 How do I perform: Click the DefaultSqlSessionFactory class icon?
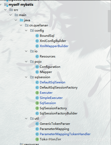37,88
